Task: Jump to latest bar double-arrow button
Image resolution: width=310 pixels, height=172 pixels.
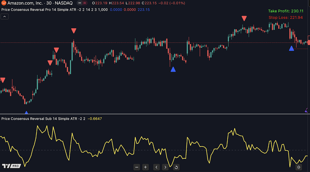Action: [x=299, y=167]
